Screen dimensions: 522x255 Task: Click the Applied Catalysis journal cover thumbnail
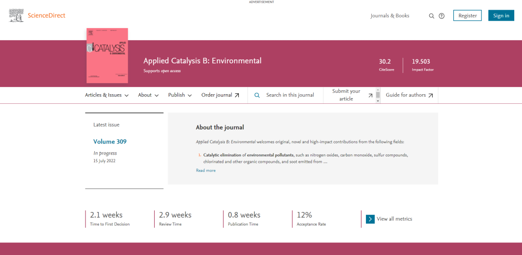click(x=107, y=55)
